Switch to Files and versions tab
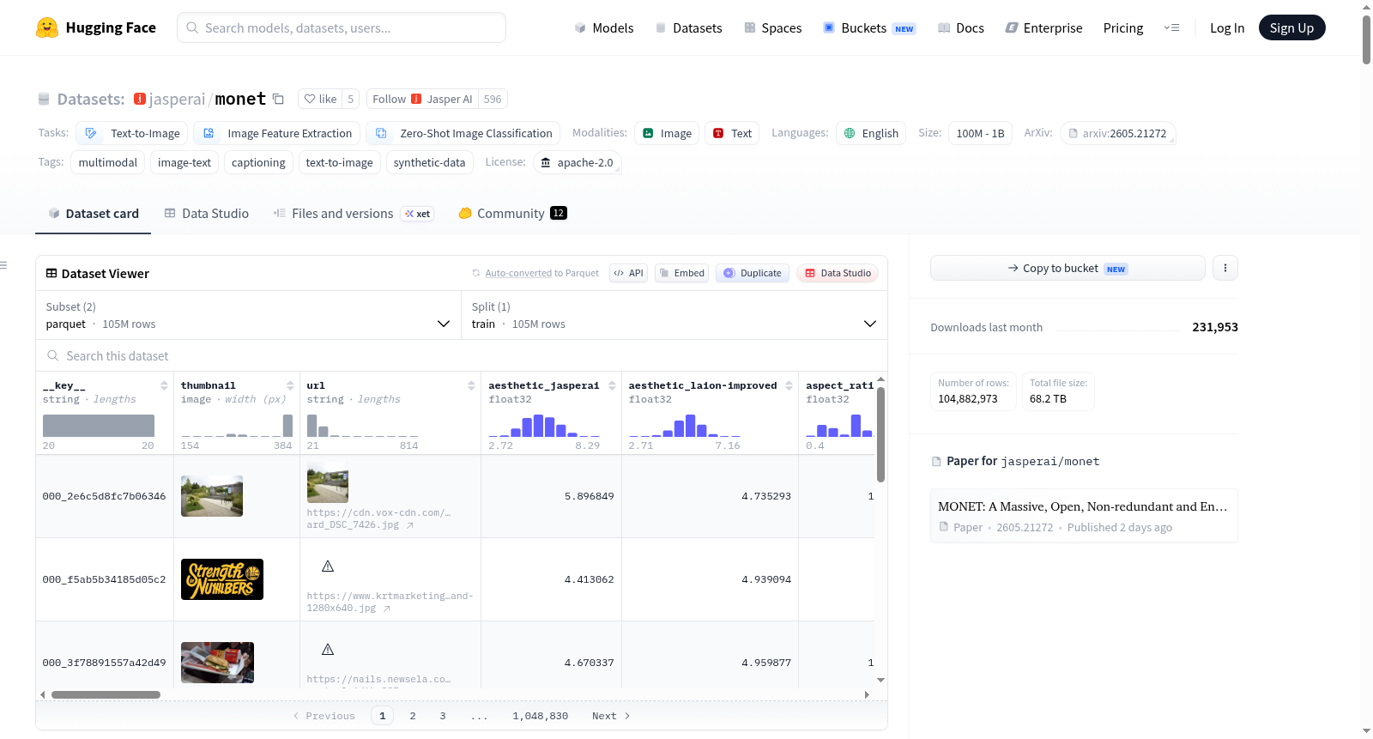This screenshot has width=1373, height=739. [354, 214]
